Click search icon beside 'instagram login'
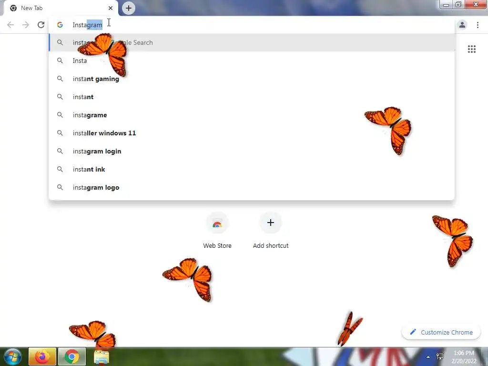Image resolution: width=488 pixels, height=366 pixels. (60, 151)
